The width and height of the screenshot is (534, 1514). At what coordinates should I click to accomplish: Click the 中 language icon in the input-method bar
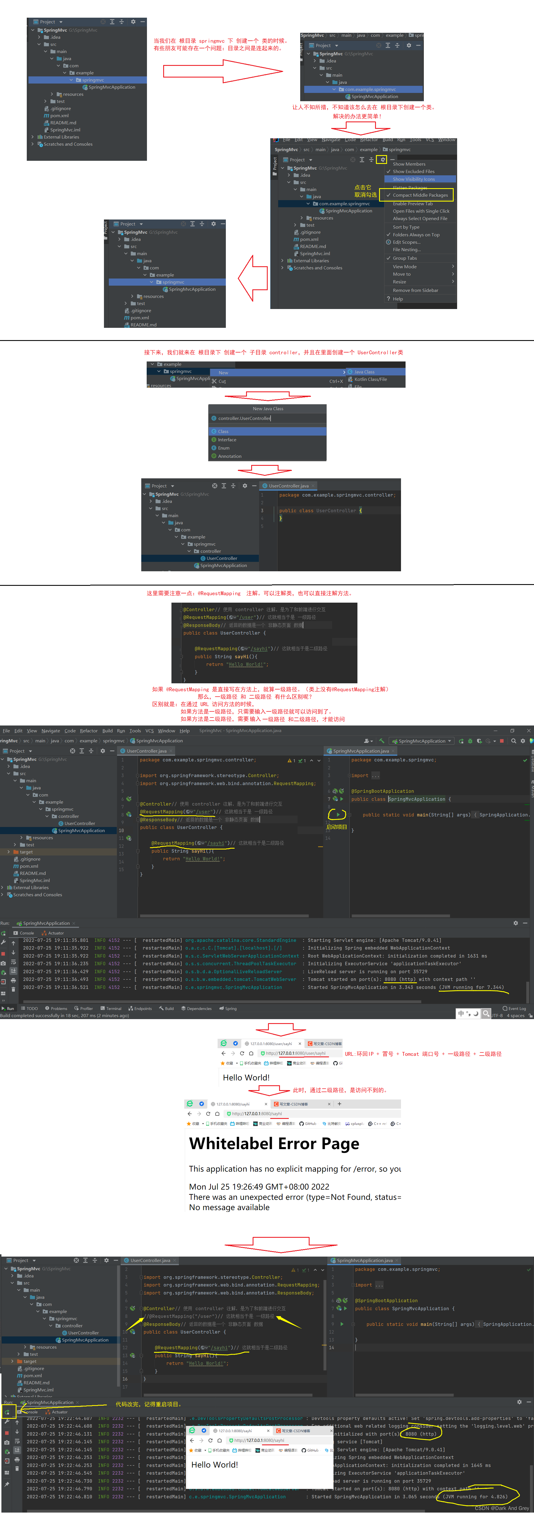(461, 1013)
